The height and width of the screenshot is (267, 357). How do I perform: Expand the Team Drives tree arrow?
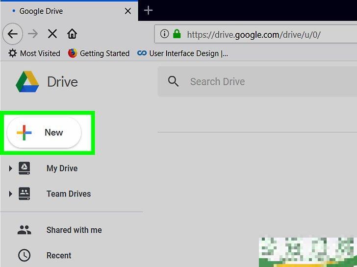tap(10, 194)
